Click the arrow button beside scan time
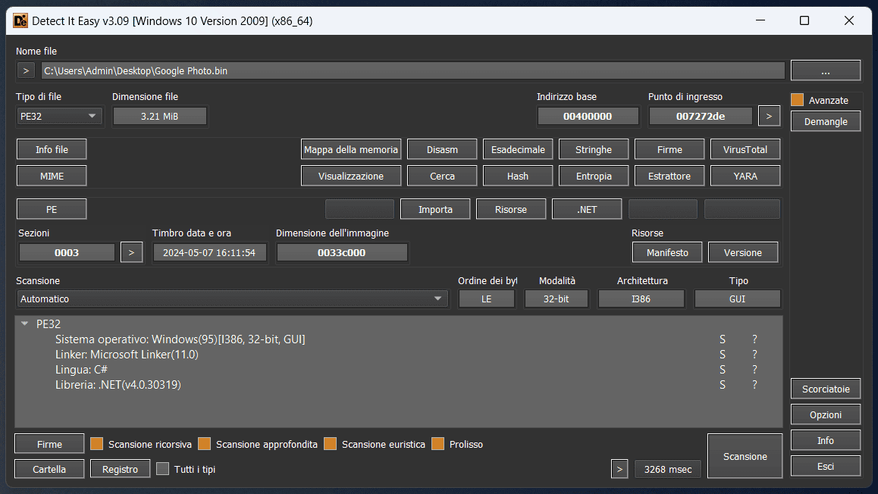This screenshot has width=878, height=494. pyautogui.click(x=619, y=469)
